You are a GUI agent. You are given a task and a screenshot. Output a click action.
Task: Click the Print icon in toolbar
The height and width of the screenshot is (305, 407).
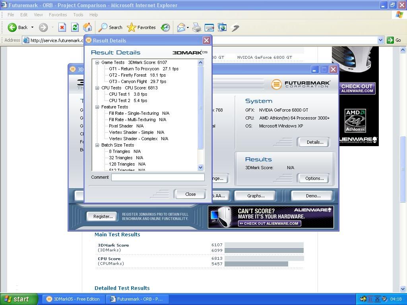tap(196, 27)
